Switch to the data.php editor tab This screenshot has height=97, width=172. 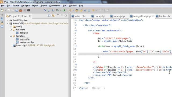[x=98, y=16]
